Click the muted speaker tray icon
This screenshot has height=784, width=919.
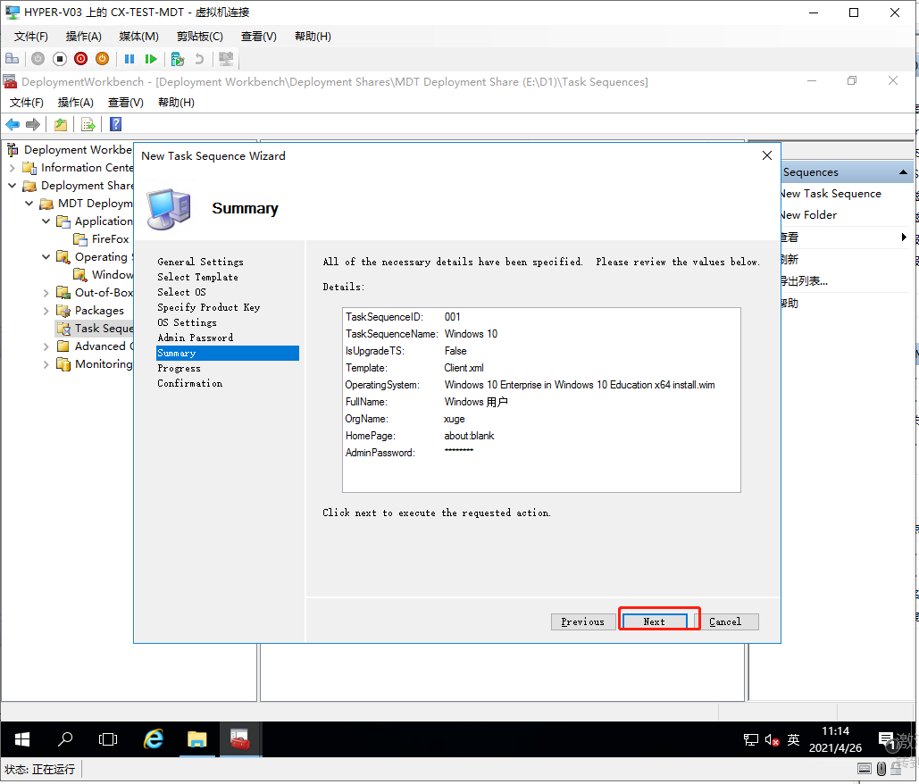point(772,740)
